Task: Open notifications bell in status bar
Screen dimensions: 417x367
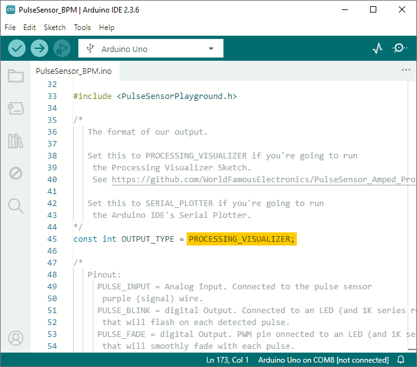Action: 401,360
